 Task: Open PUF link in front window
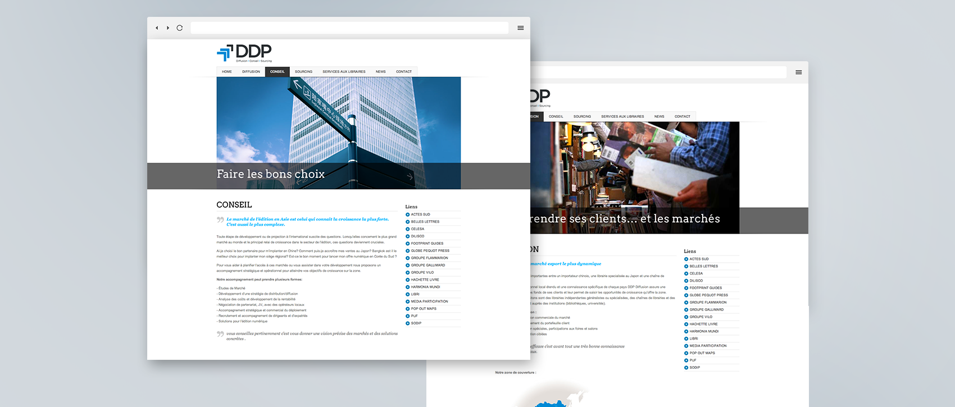415,316
